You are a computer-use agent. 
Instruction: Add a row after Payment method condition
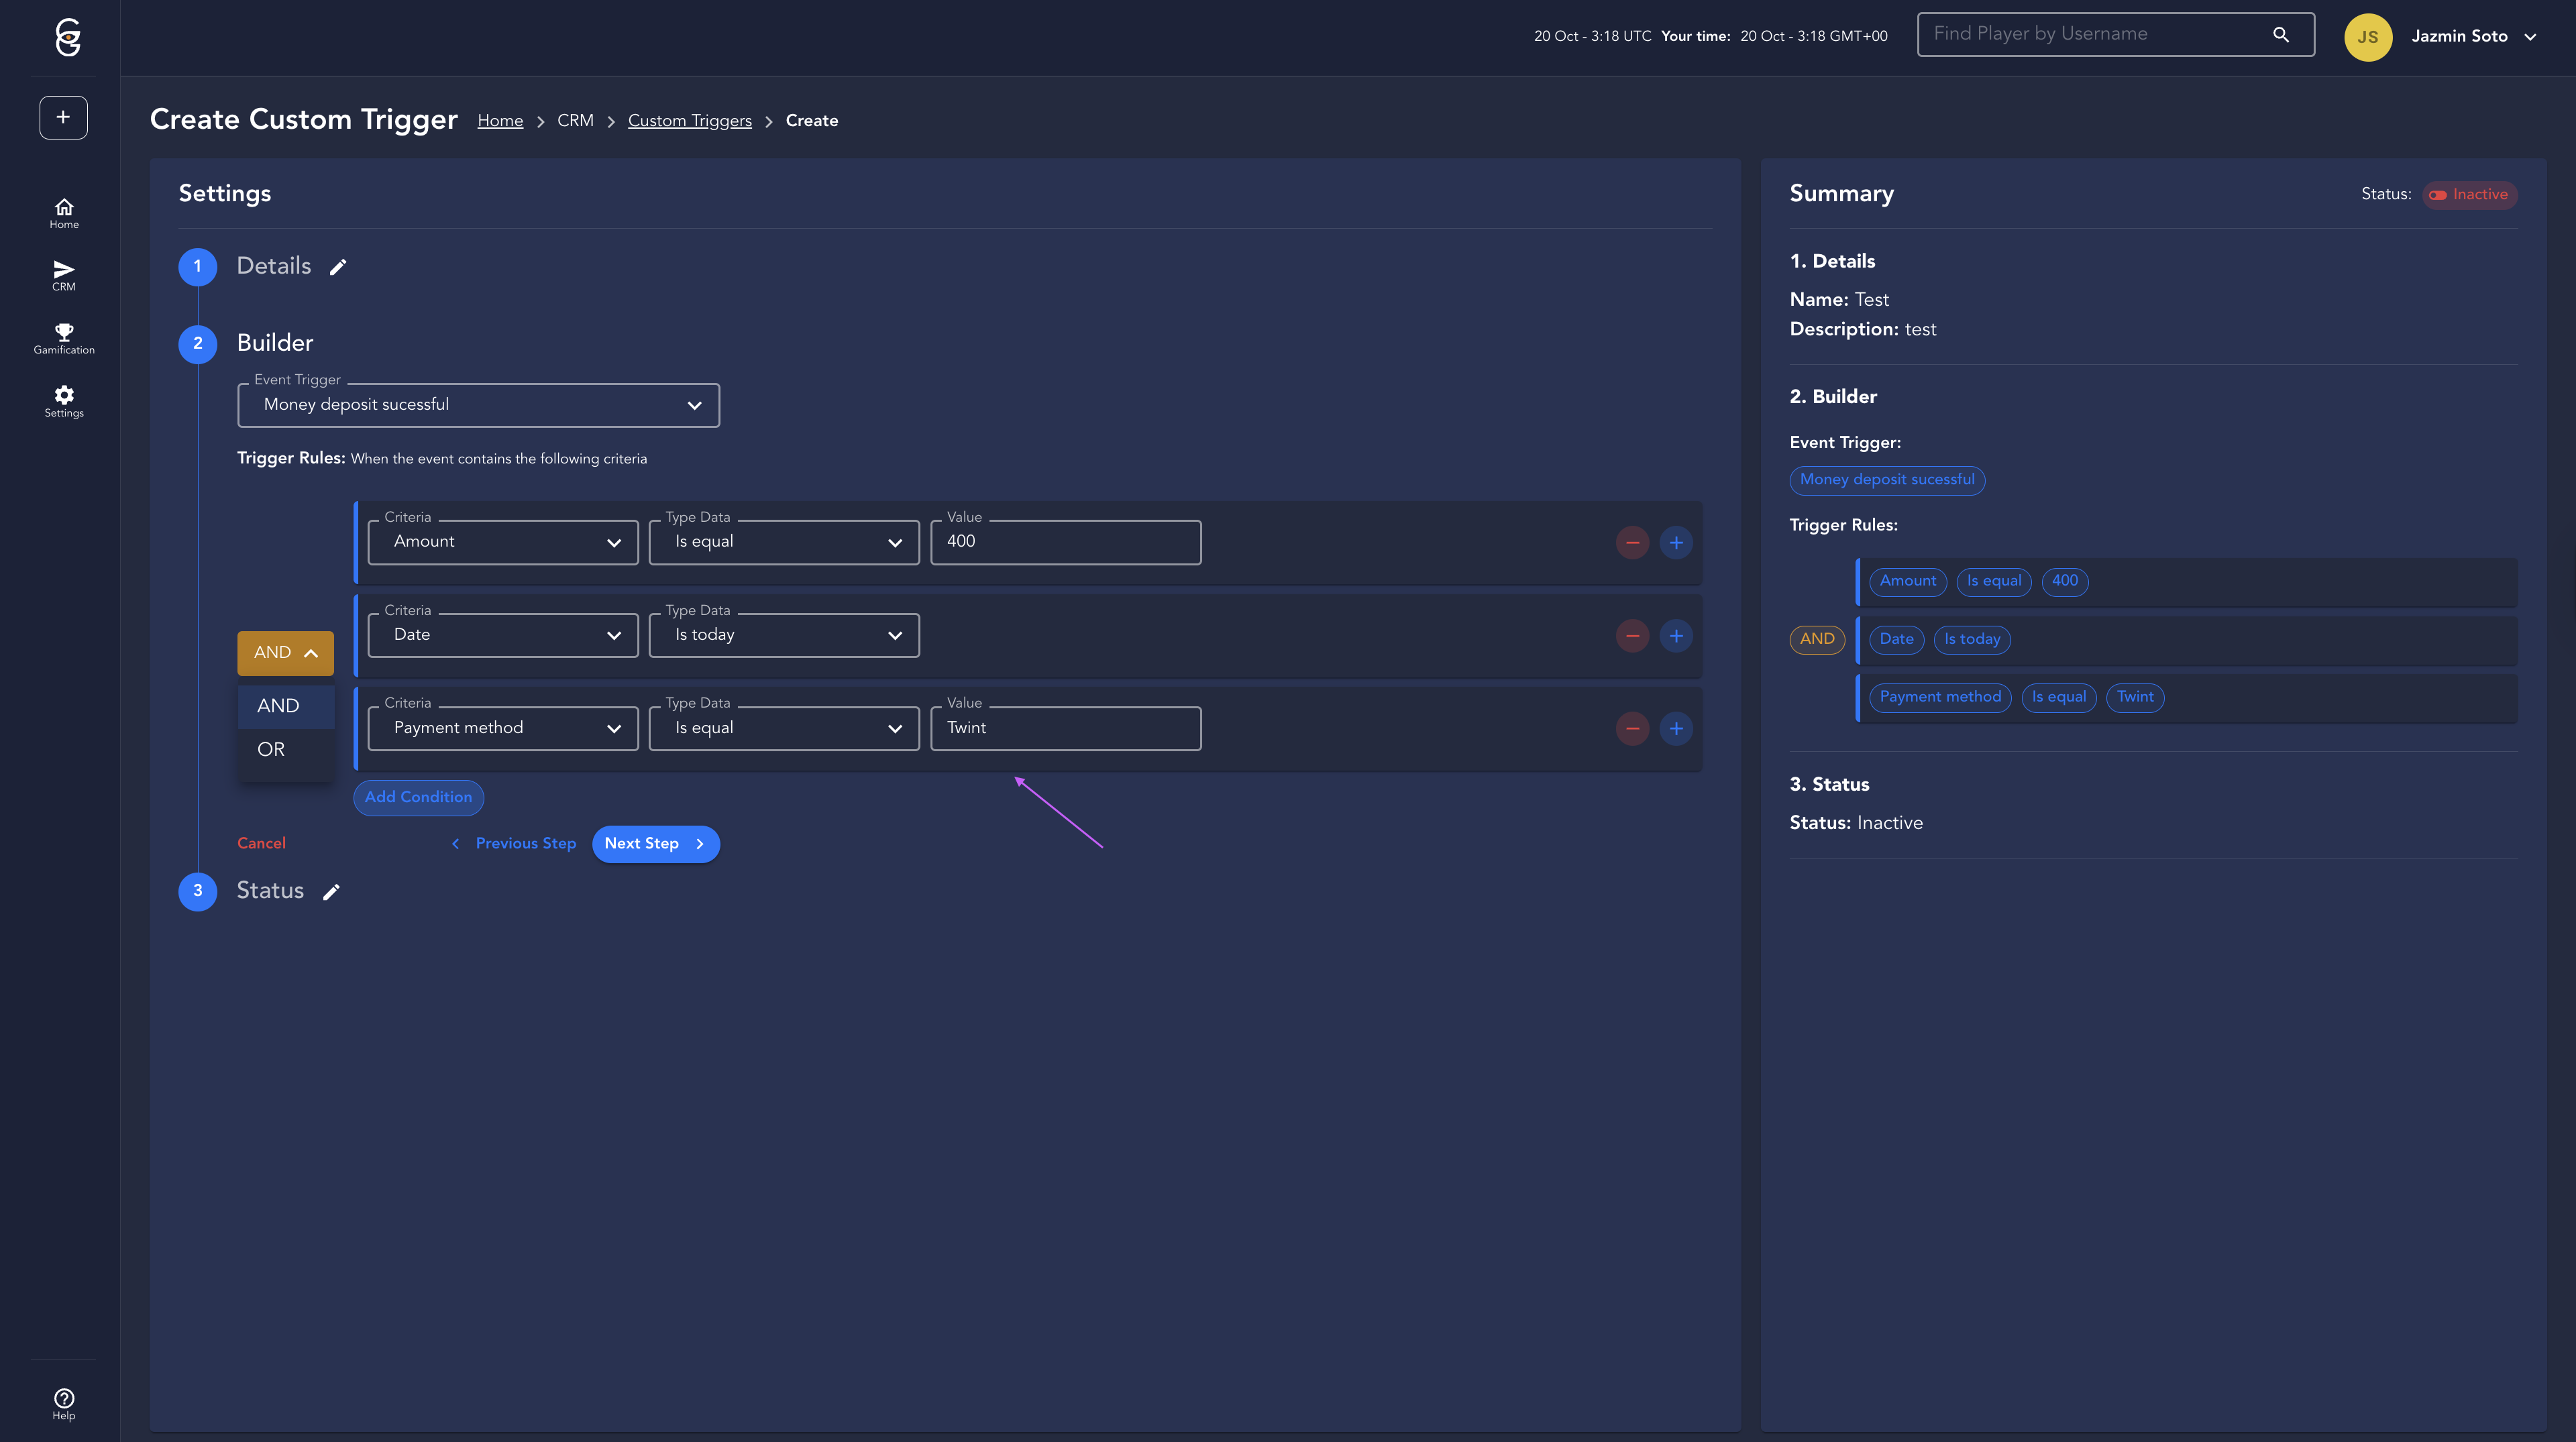pyautogui.click(x=1676, y=729)
